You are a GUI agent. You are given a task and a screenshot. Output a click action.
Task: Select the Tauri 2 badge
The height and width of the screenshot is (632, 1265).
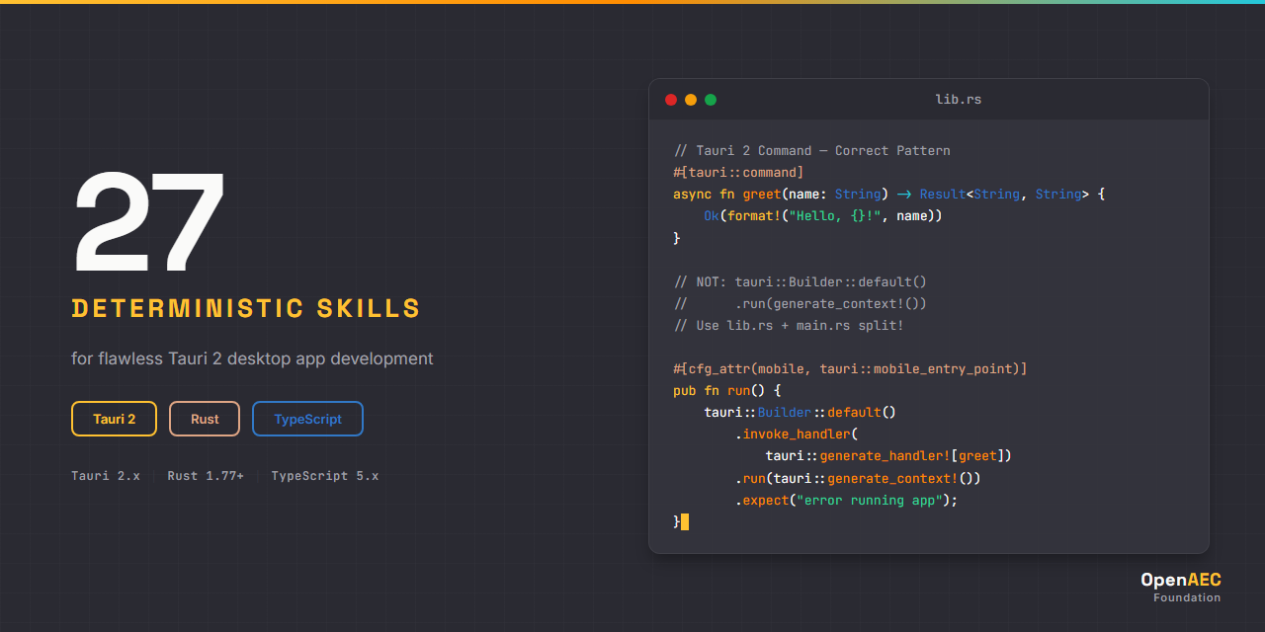tap(115, 419)
